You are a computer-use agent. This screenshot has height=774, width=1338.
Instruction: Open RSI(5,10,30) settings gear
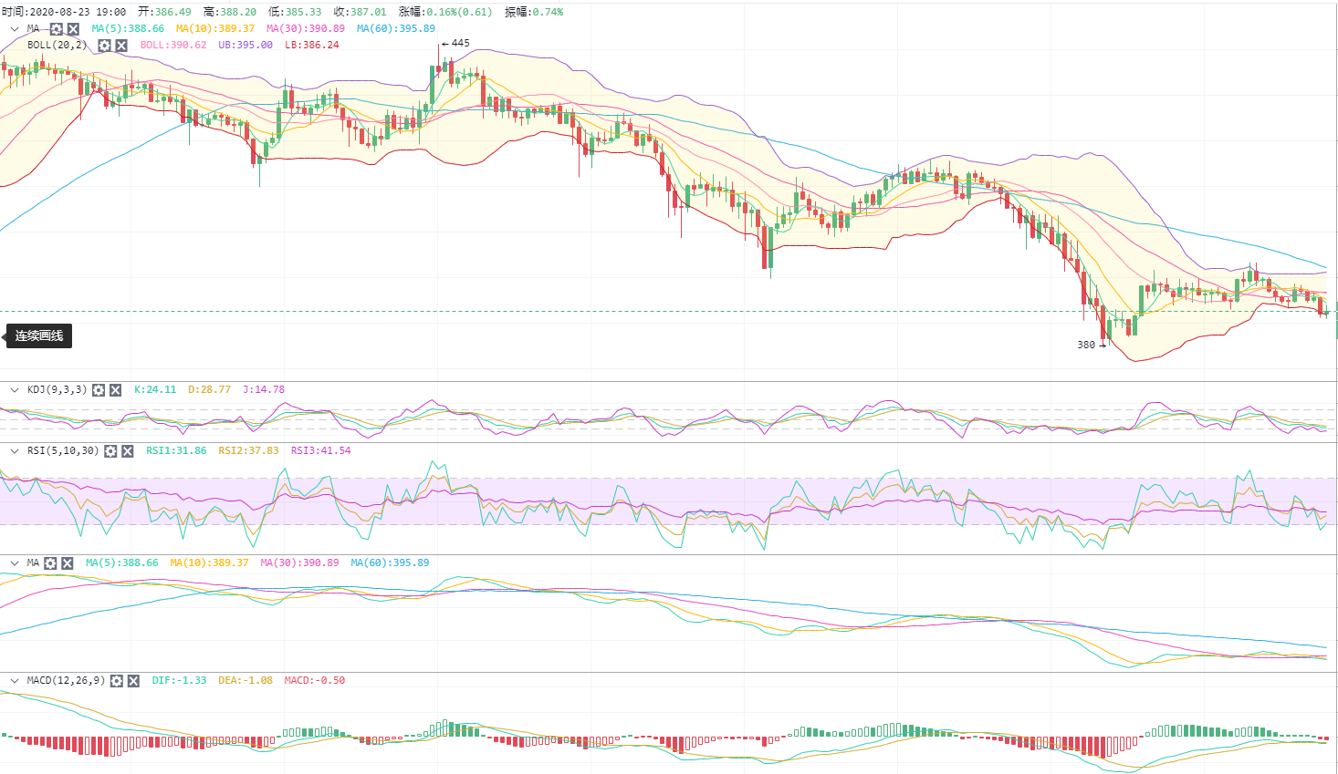[x=110, y=451]
